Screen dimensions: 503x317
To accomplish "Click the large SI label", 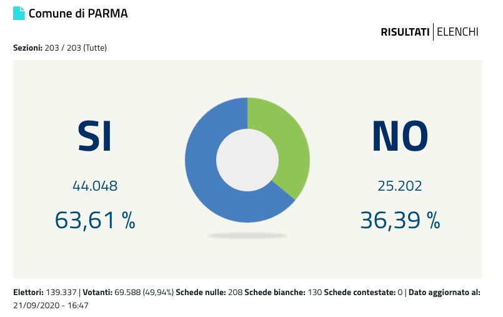I will tap(95, 136).
